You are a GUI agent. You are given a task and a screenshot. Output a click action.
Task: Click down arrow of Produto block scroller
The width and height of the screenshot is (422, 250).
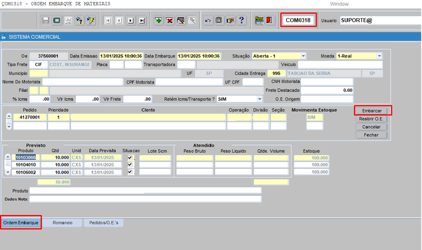8,172
